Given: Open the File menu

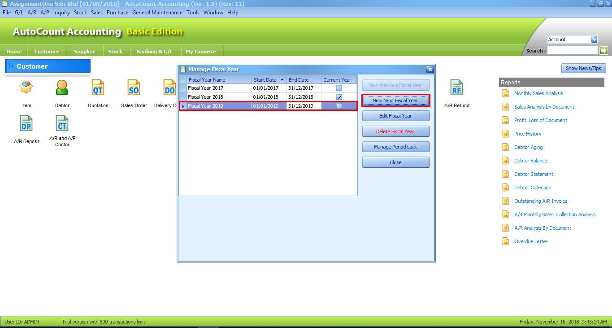Looking at the screenshot, I should [7, 13].
